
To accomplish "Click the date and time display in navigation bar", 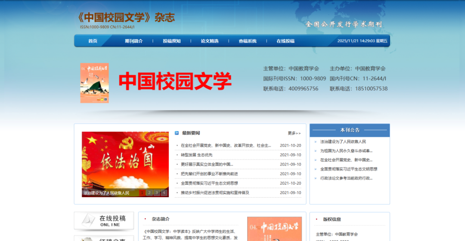I will click(x=363, y=41).
